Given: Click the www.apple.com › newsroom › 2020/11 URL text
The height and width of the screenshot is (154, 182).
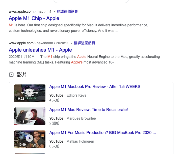Looking at the screenshot, I should [x=39, y=43].
